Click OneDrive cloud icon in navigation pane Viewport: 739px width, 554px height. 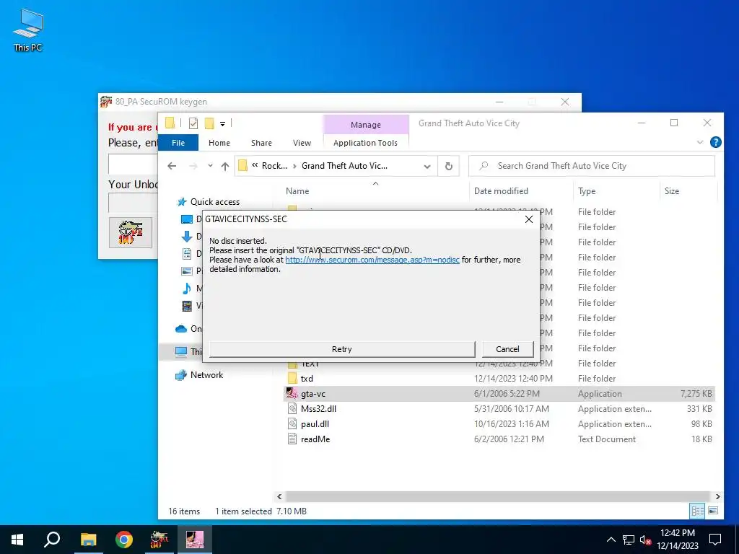click(x=181, y=329)
